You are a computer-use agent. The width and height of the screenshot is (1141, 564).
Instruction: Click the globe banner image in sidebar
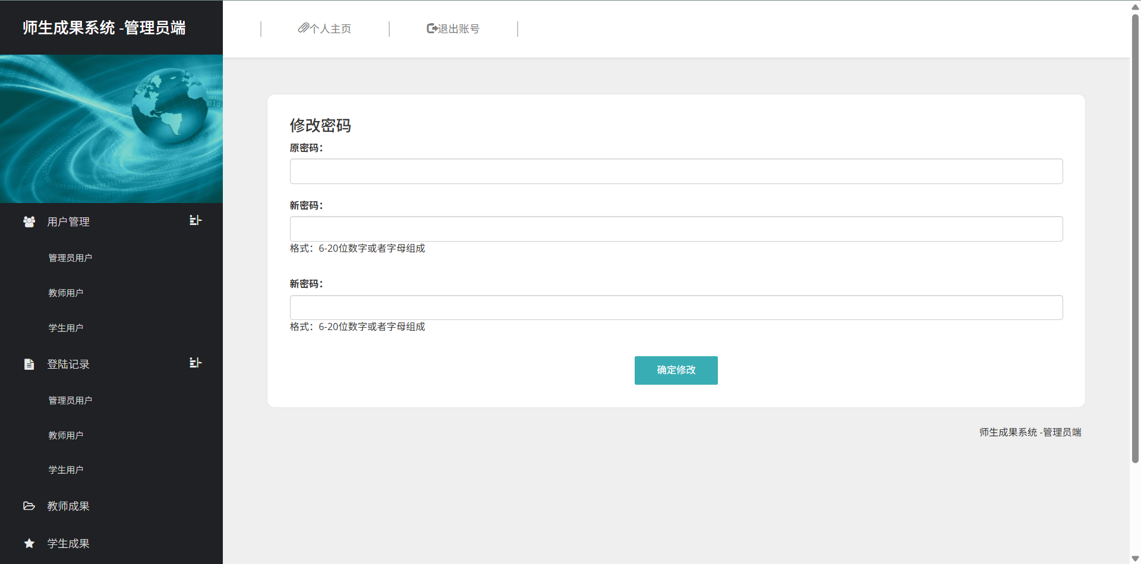tap(111, 129)
